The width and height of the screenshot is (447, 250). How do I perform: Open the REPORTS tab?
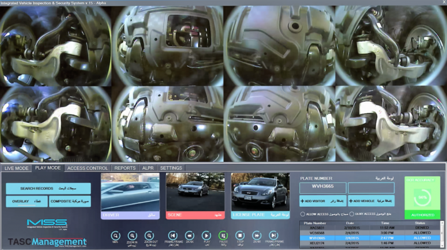click(125, 168)
